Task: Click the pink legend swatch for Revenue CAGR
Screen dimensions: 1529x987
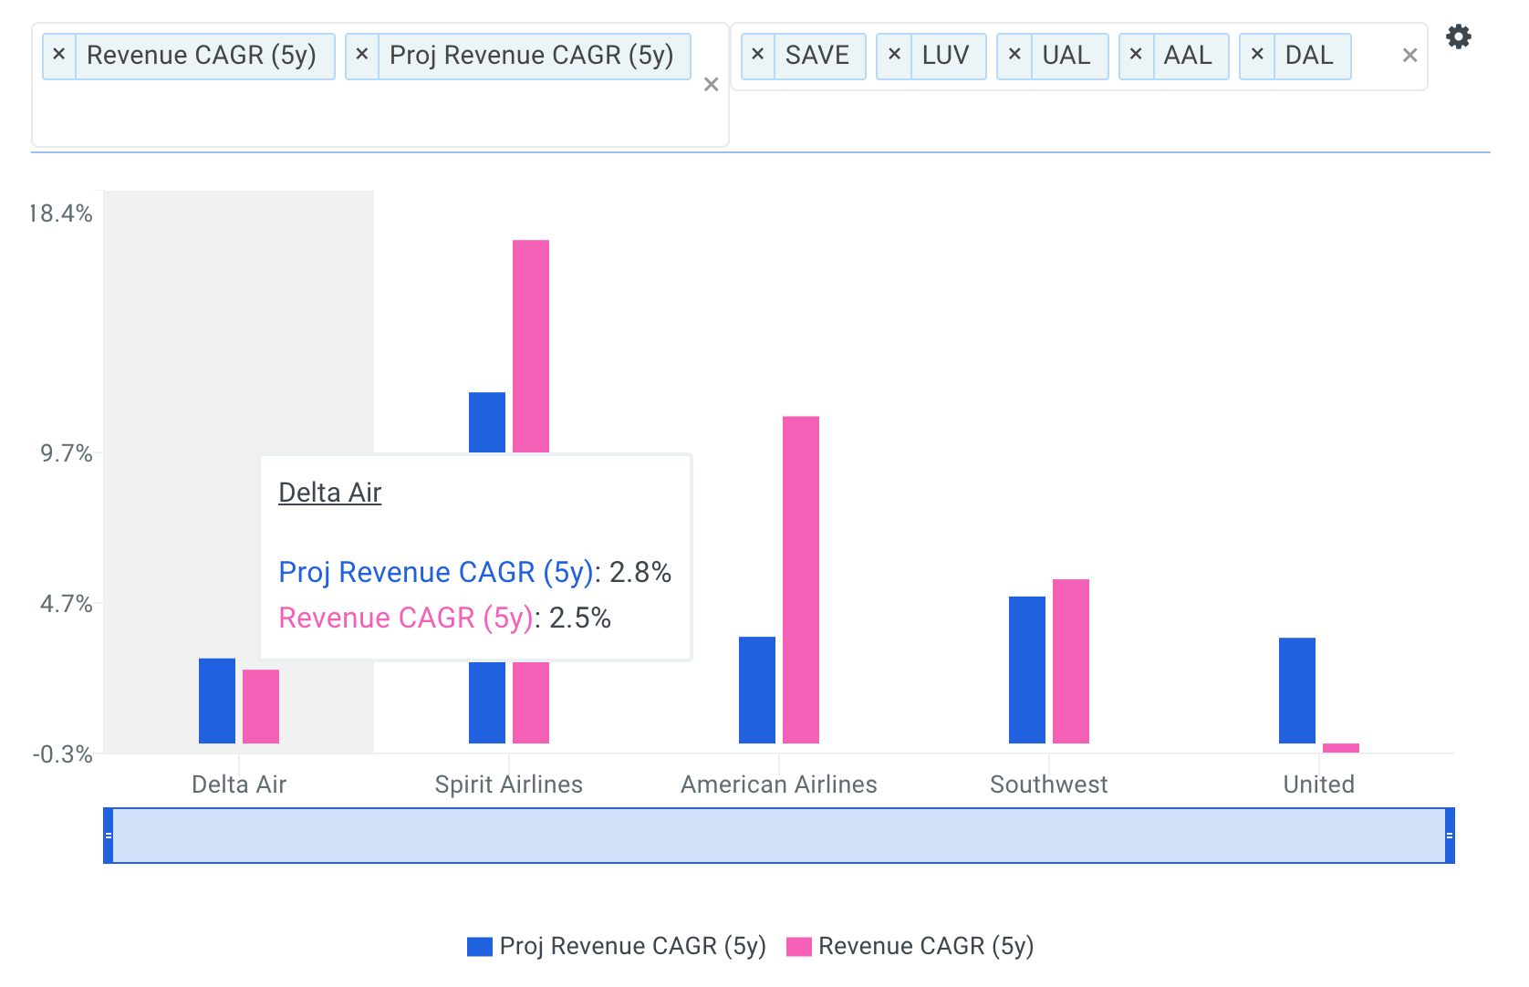Action: tap(799, 947)
